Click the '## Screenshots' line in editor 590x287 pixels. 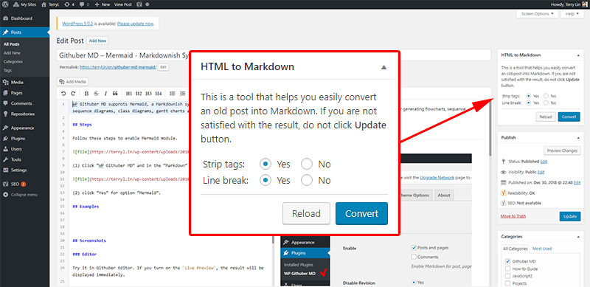coord(89,241)
